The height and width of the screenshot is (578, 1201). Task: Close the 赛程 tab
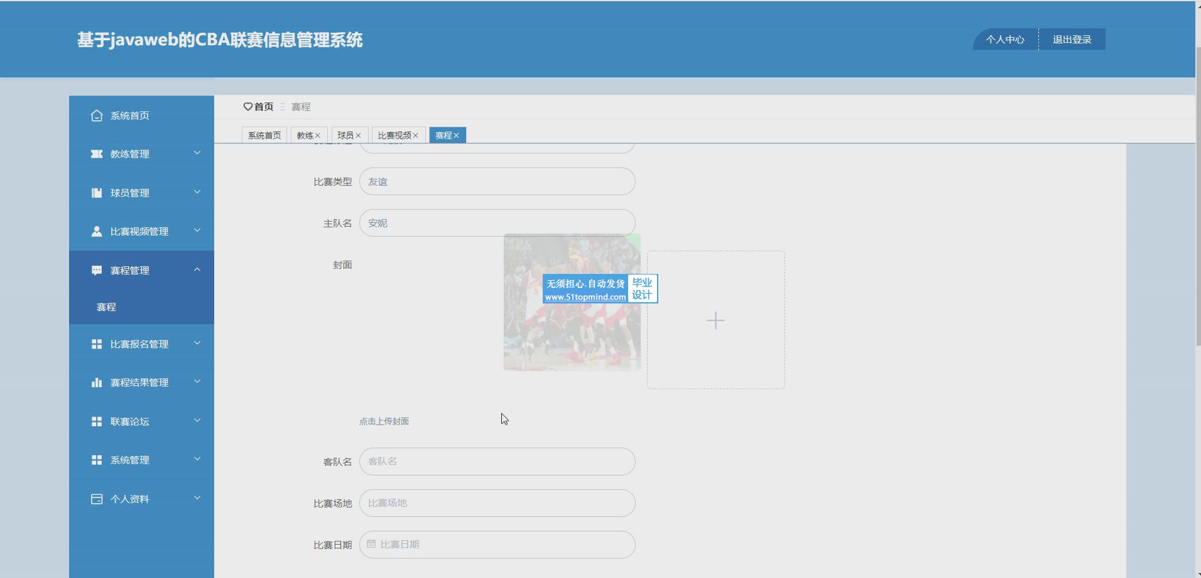(x=457, y=136)
